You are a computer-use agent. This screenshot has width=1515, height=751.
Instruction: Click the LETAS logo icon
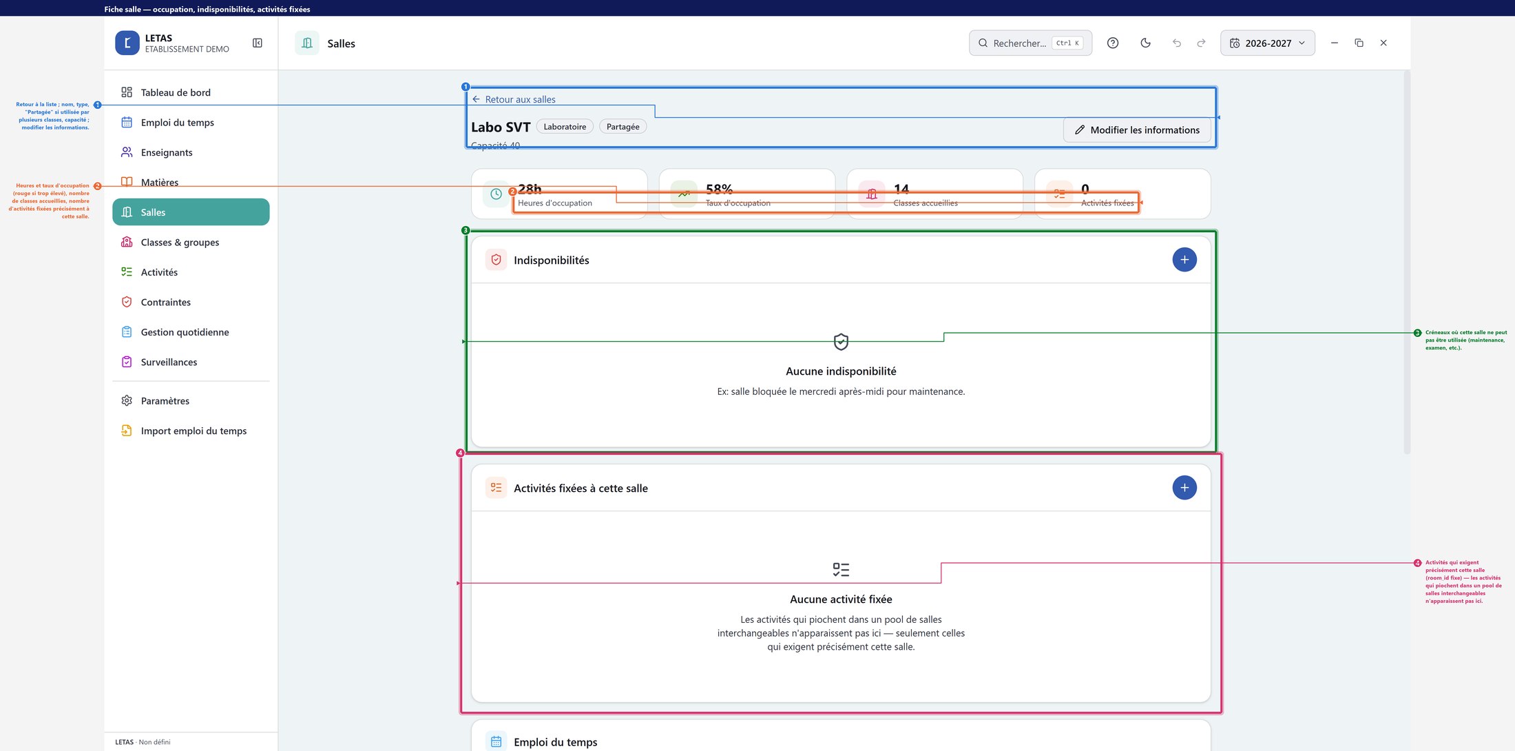pos(127,43)
